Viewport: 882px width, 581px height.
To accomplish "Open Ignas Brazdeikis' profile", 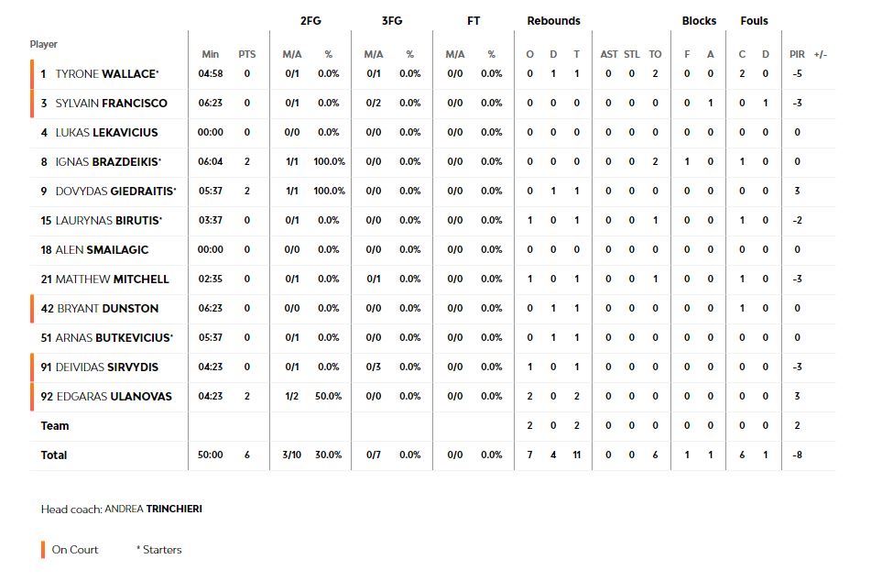I will (107, 162).
